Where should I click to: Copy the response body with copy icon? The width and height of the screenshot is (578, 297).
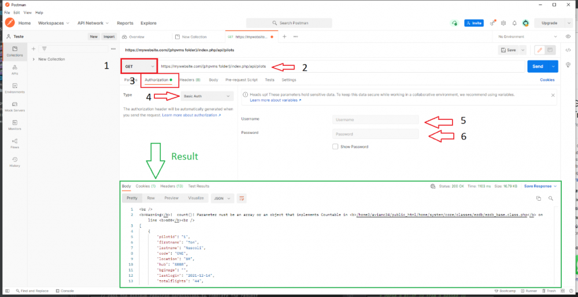(539, 198)
